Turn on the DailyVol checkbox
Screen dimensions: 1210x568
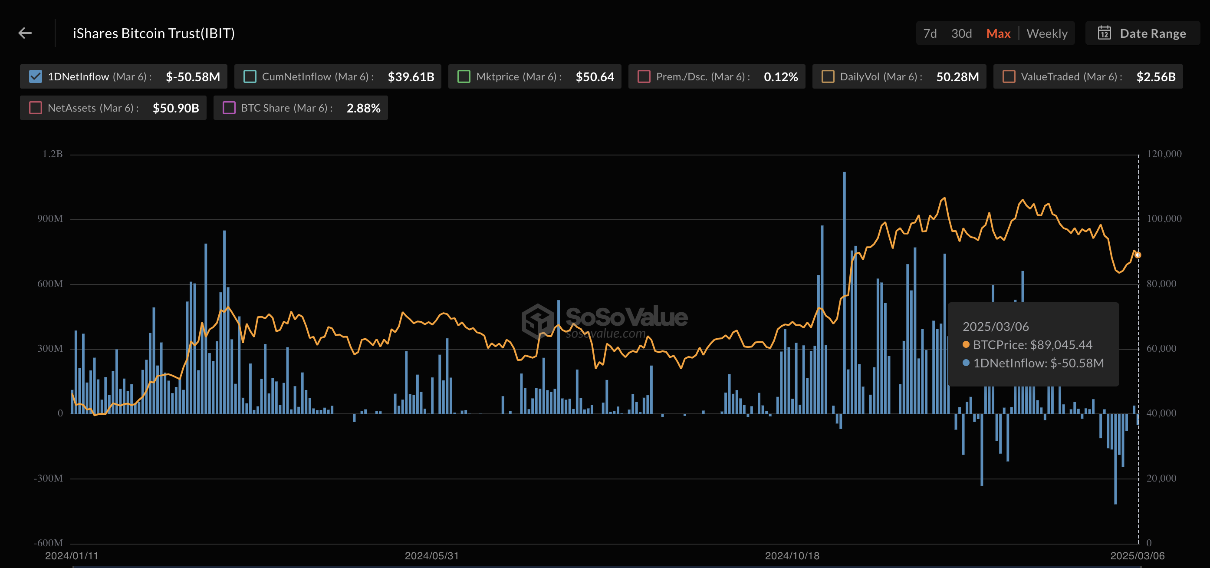click(828, 76)
